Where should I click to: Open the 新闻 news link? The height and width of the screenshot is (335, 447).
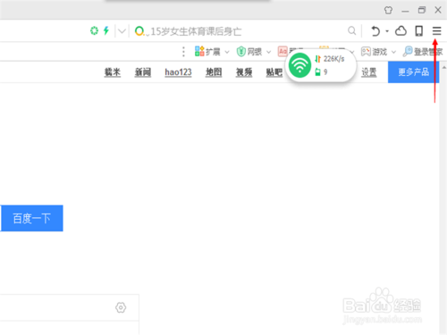click(143, 72)
